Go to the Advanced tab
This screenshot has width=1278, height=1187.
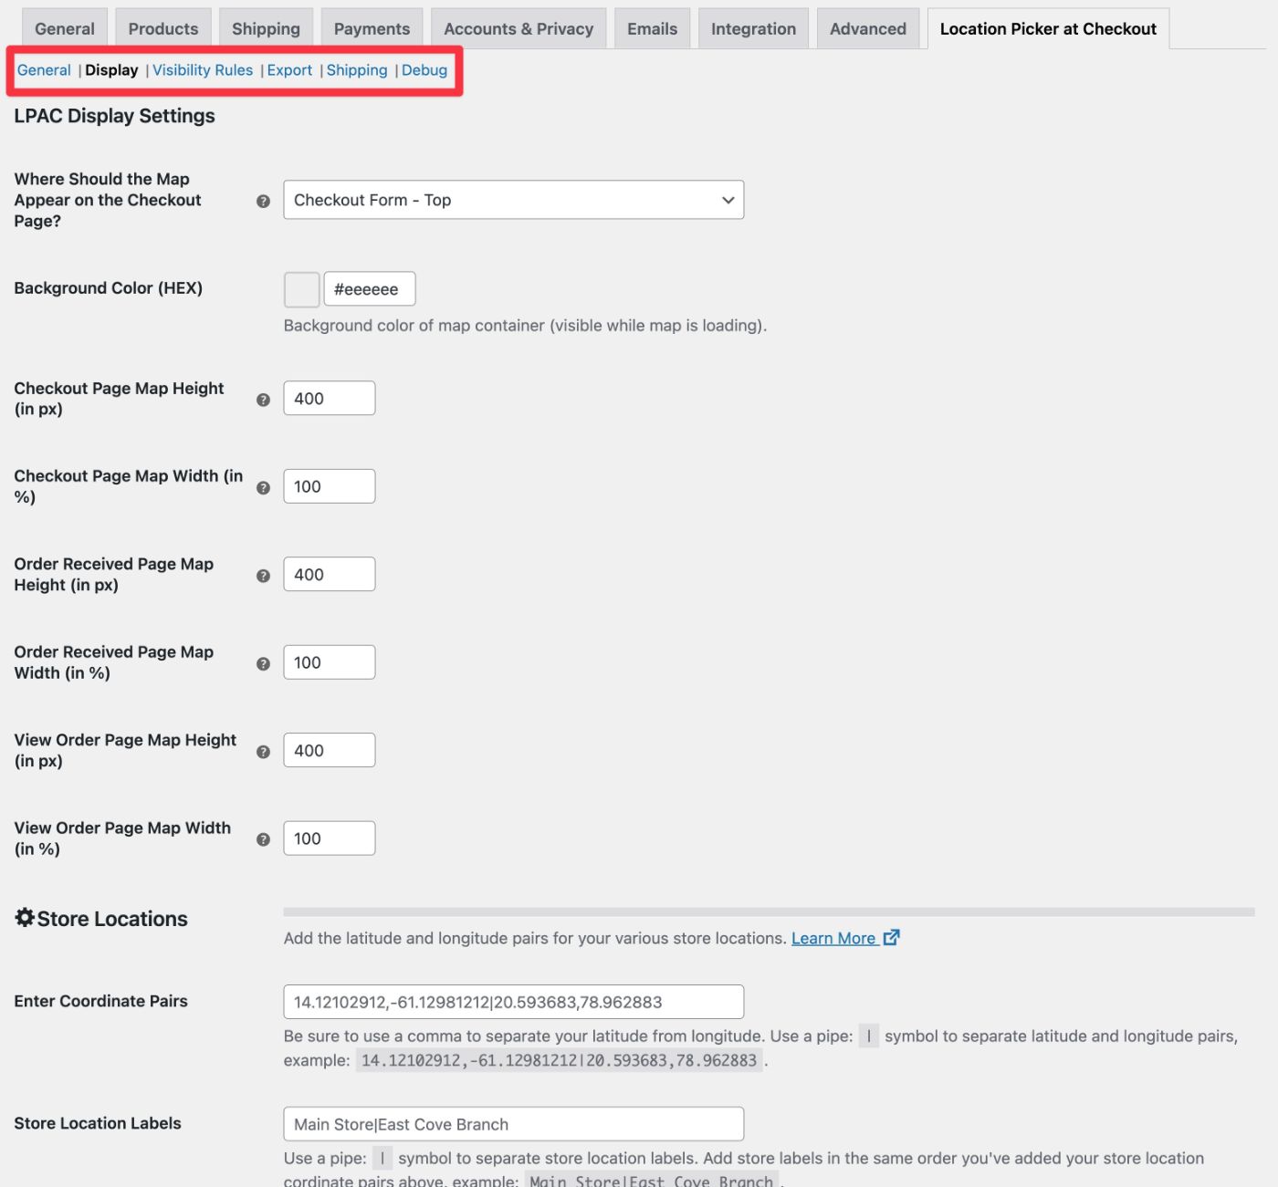pyautogui.click(x=867, y=28)
